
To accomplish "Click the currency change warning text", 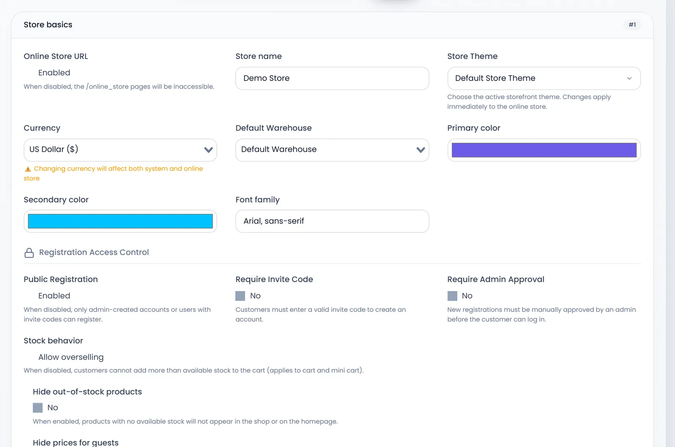I will click(x=113, y=173).
